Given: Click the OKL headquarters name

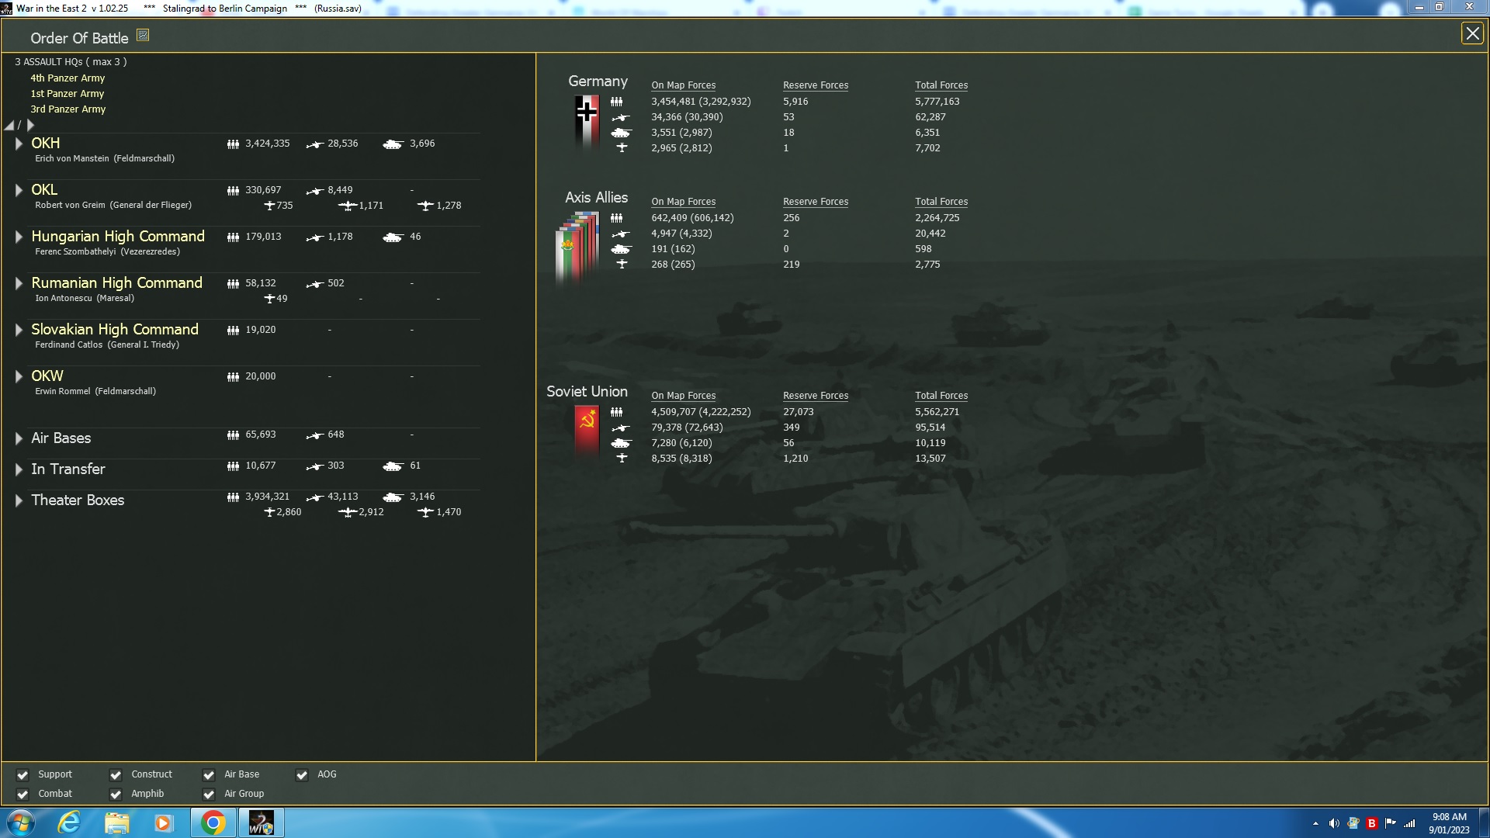Looking at the screenshot, I should 44,190.
